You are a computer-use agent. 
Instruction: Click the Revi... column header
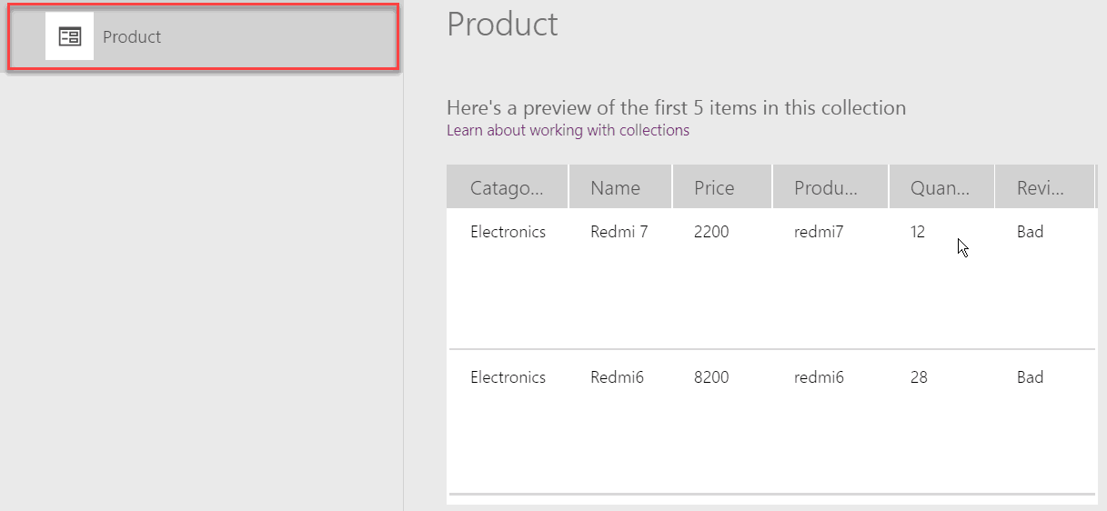coord(1044,187)
